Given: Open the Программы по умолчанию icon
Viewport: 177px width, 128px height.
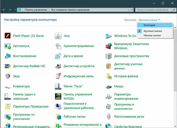Looking at the screenshot, I should pos(8,117).
